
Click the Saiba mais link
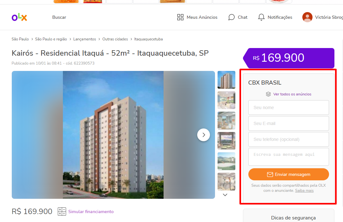pyautogui.click(x=304, y=191)
